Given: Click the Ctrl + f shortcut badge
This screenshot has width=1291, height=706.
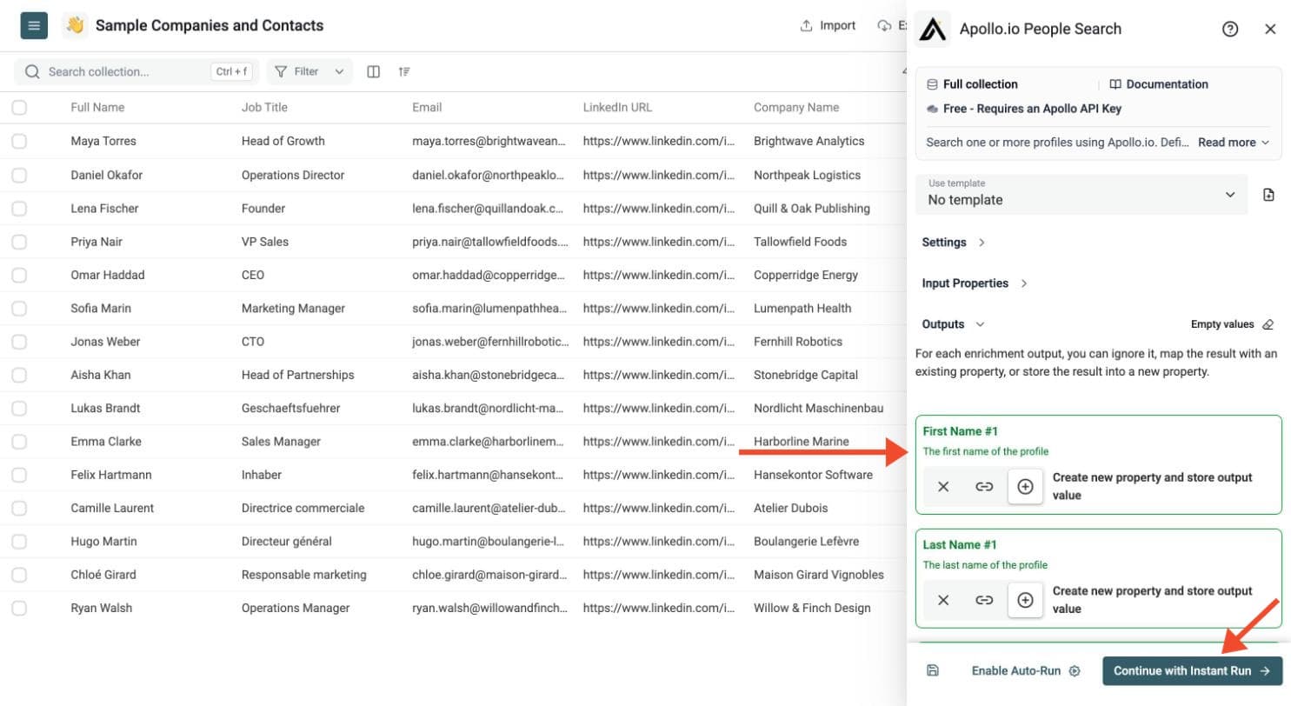Looking at the screenshot, I should (231, 71).
